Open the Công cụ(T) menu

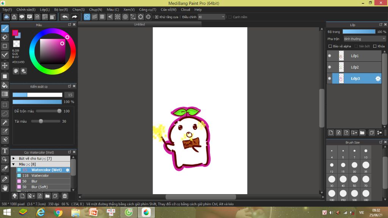(147, 9)
